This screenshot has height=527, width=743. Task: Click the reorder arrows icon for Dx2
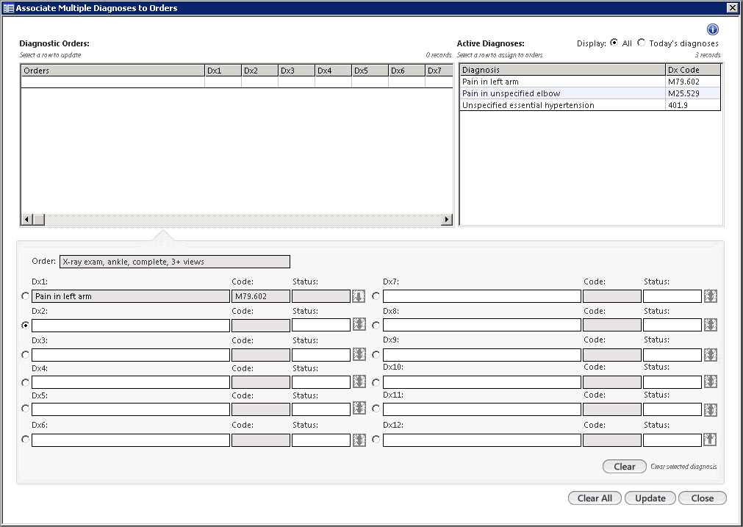pyautogui.click(x=359, y=325)
